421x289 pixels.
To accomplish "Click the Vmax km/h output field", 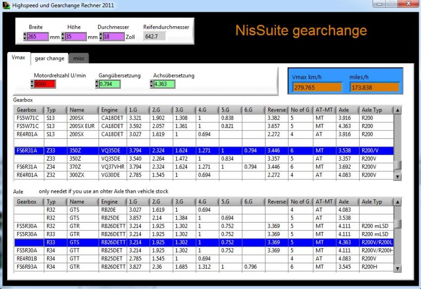I will [317, 87].
